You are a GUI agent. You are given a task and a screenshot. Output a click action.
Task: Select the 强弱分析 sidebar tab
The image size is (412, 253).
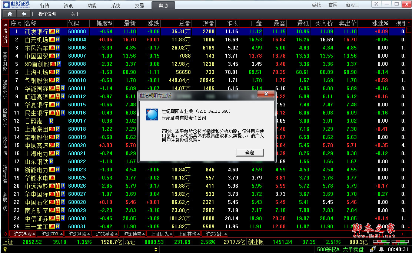(x=5, y=90)
